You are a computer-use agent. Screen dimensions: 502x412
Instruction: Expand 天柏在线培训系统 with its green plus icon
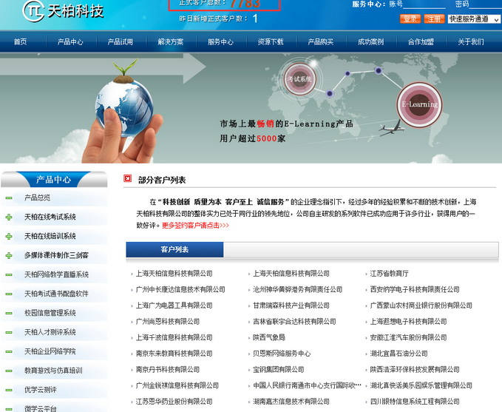pyautogui.click(x=9, y=237)
